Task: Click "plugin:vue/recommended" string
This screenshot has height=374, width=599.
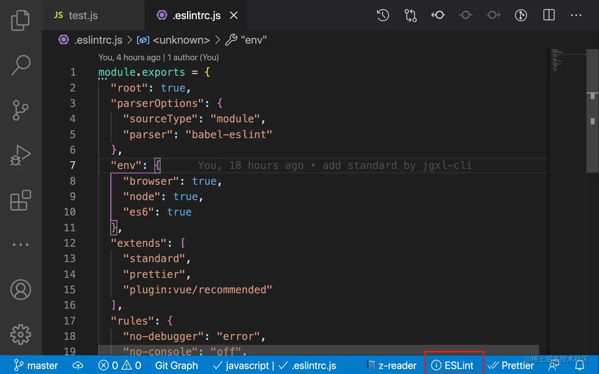Action: tap(198, 290)
